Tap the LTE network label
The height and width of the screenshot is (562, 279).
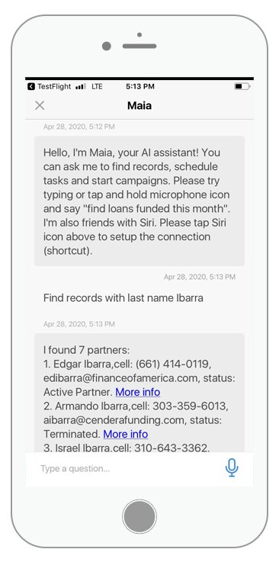(x=97, y=86)
